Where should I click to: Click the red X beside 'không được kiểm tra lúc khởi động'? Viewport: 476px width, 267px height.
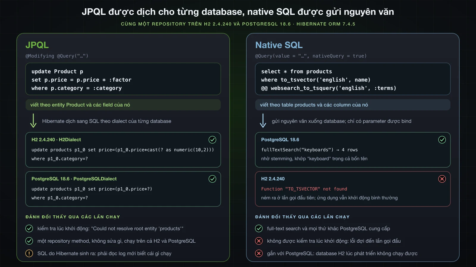point(259,241)
